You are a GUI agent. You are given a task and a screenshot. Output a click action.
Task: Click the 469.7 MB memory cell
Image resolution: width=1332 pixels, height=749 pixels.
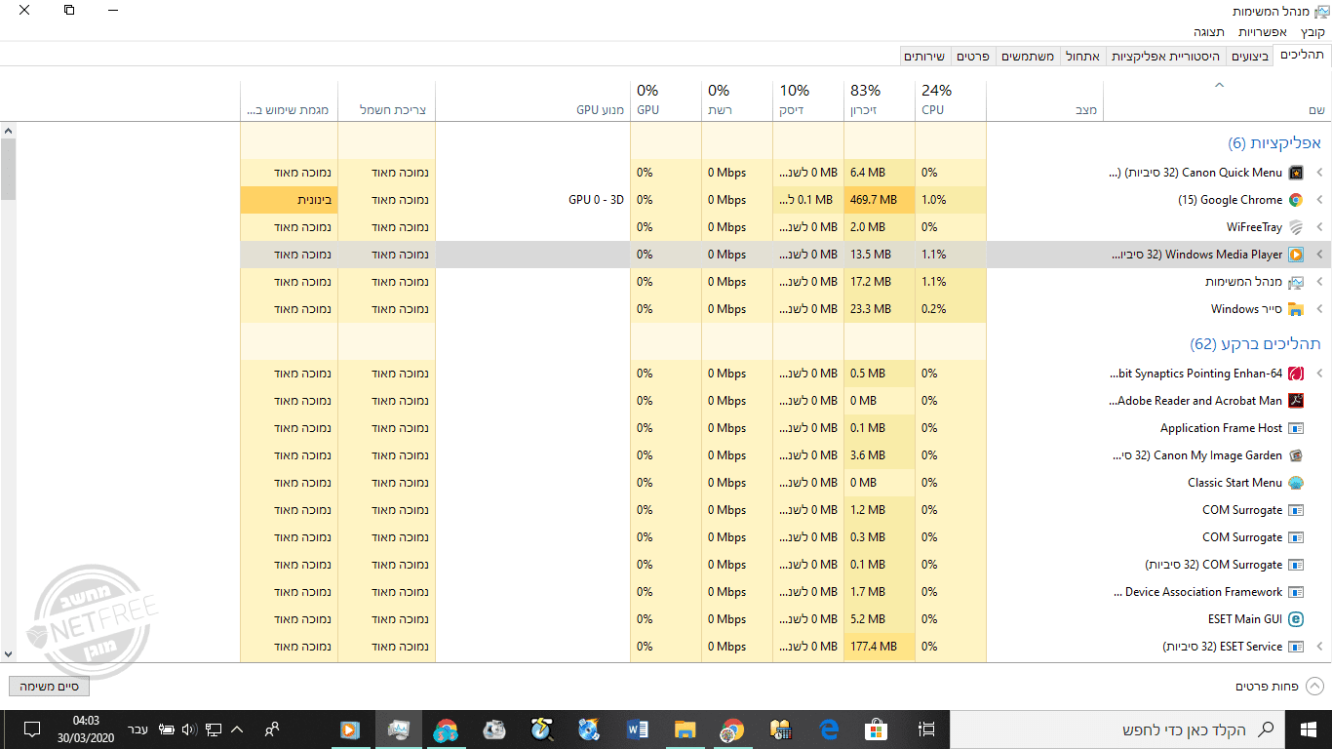880,200
